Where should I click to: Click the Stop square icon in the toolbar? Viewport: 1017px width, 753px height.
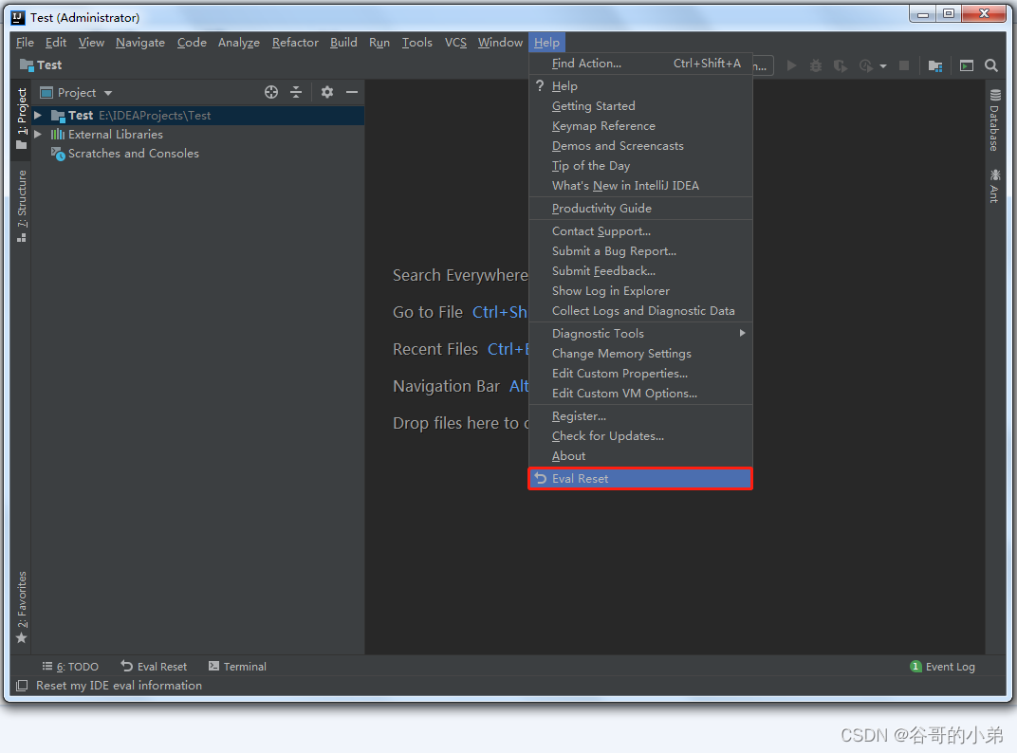[903, 65]
